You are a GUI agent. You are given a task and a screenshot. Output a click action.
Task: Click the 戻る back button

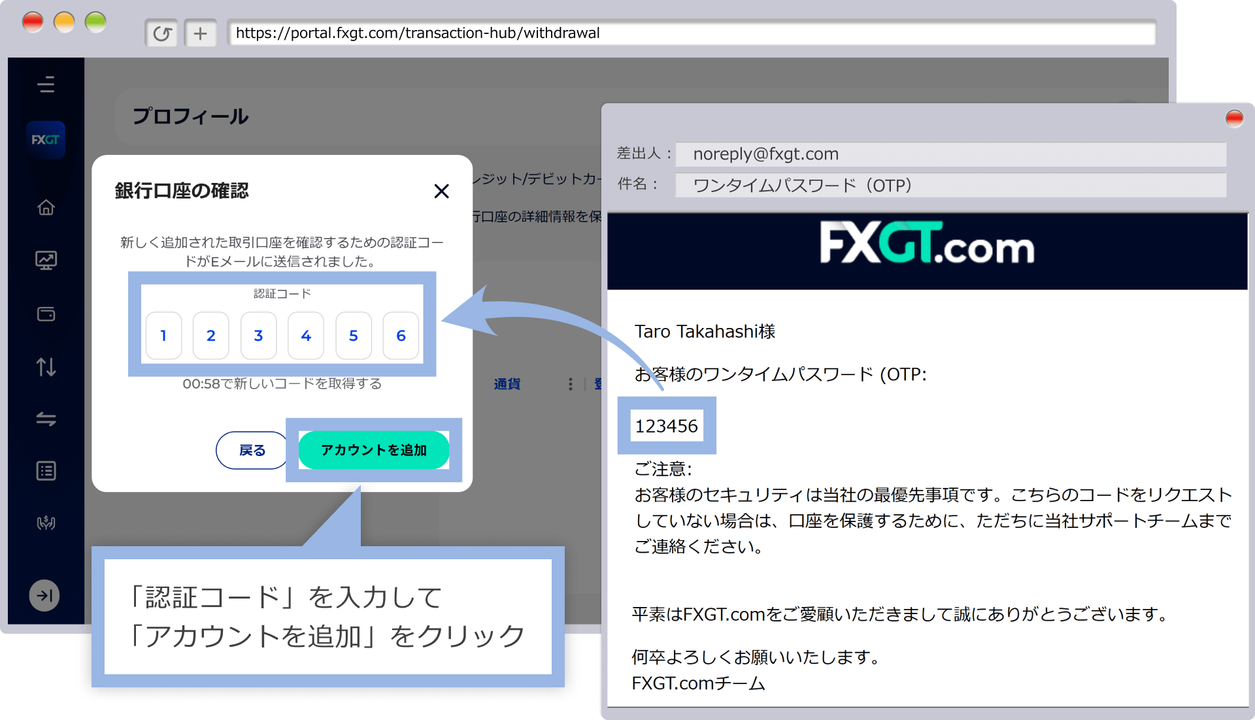coord(252,450)
